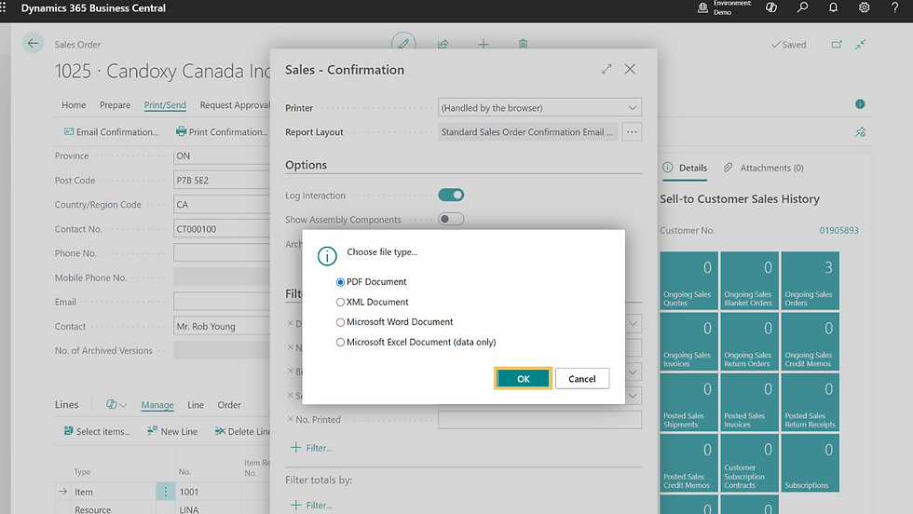Open the Ongoing Sales Orders tile
This screenshot has height=514, width=913.
click(810, 280)
